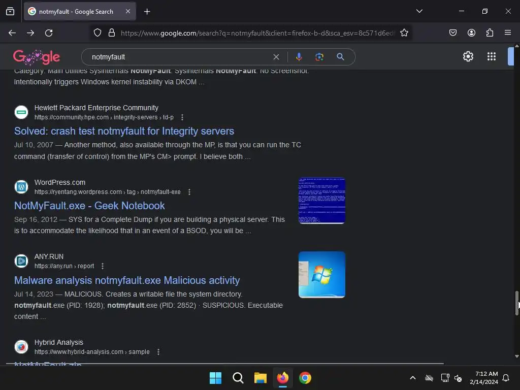
Task: Open the Windows Start menu
Action: [215, 378]
